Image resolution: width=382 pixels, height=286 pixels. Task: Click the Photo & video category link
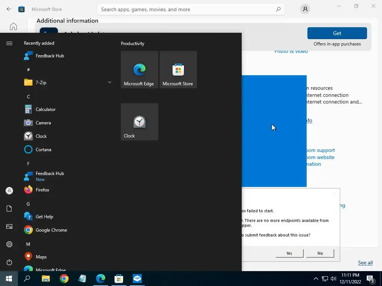(x=291, y=51)
